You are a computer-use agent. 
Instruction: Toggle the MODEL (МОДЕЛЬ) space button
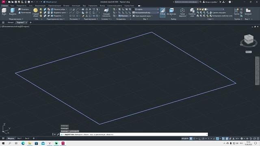[185, 138]
